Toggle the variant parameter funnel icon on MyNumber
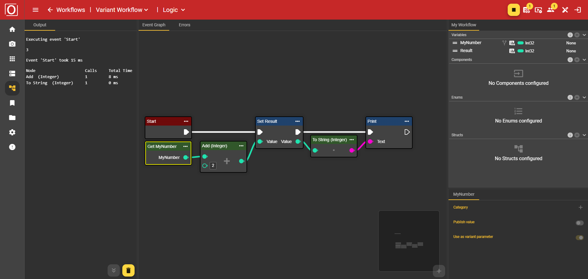588x279 pixels. (504, 43)
